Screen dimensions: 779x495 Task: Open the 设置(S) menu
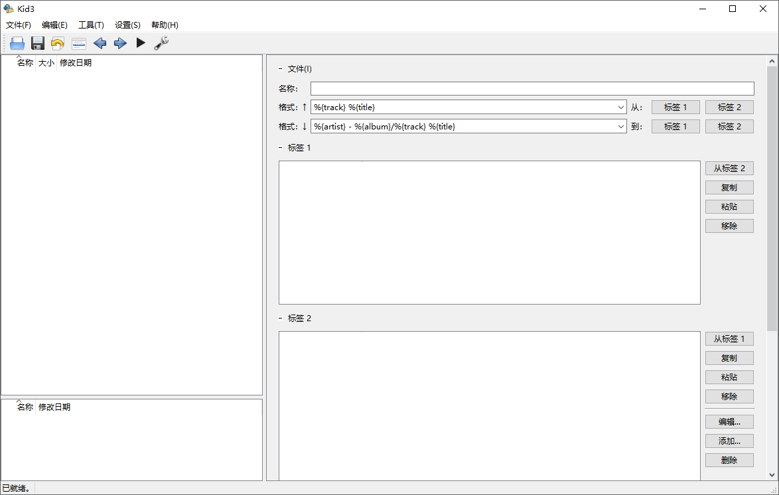point(127,25)
